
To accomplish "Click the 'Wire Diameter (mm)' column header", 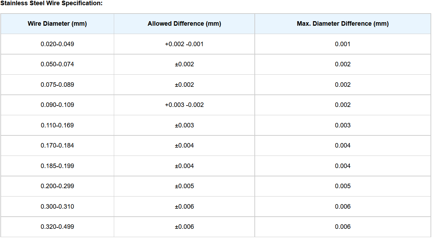I will point(57,24).
